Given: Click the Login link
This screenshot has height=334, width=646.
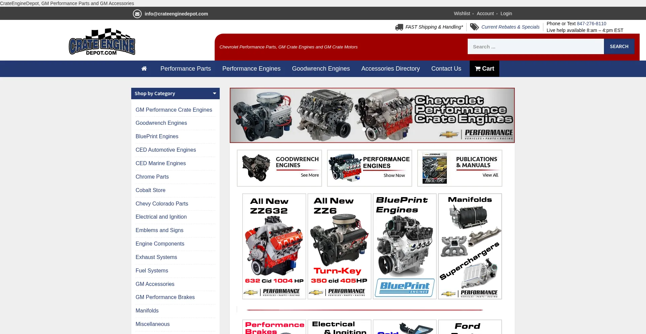Looking at the screenshot, I should tap(506, 13).
